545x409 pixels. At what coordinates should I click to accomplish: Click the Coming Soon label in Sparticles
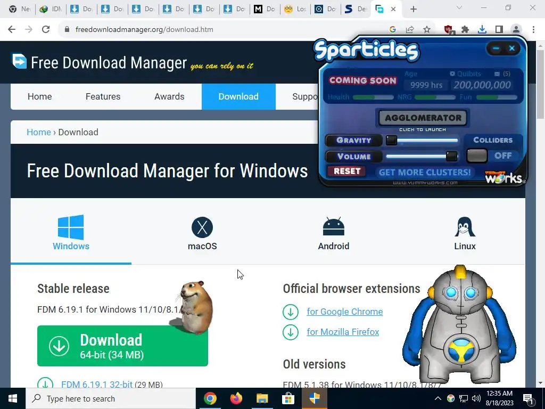[362, 81]
